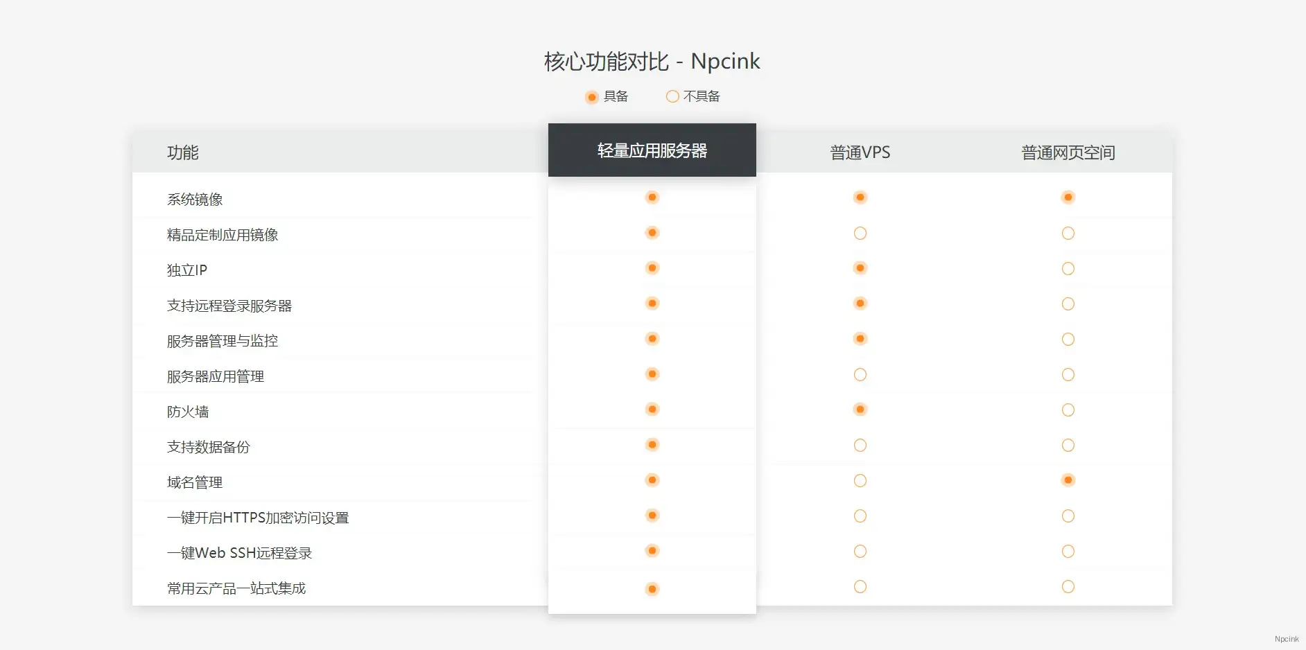Click empty circle for 服务器应用管理 under 普通网页空间
The width and height of the screenshot is (1306, 650).
click(x=1068, y=375)
